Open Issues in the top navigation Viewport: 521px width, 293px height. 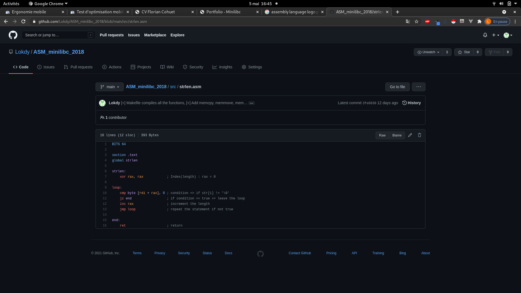tap(134, 35)
